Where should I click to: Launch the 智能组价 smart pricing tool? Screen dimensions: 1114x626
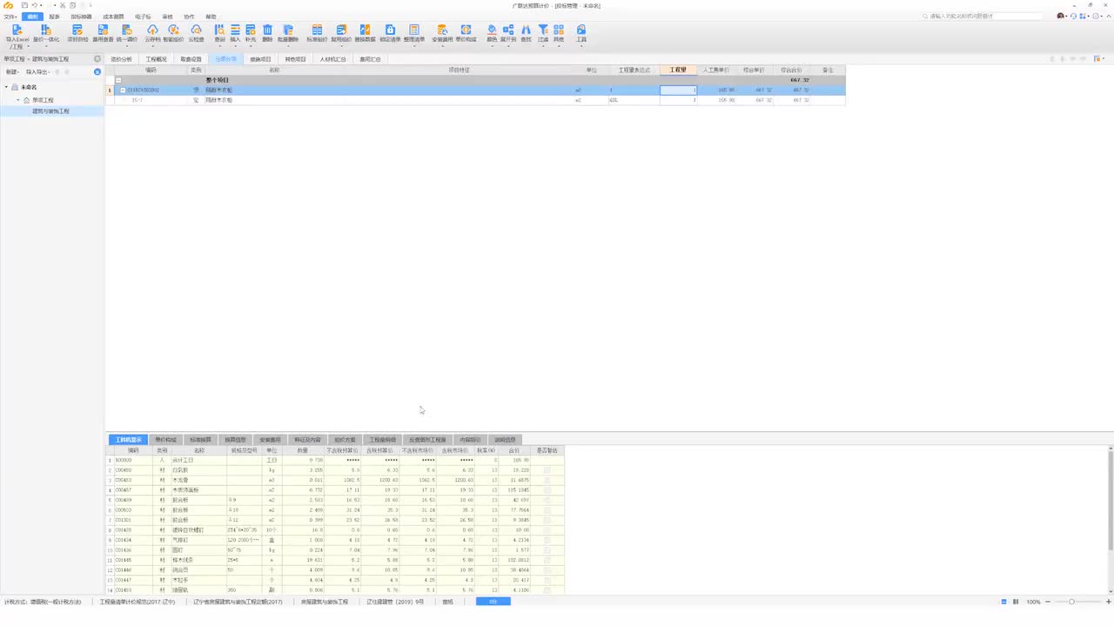(173, 34)
